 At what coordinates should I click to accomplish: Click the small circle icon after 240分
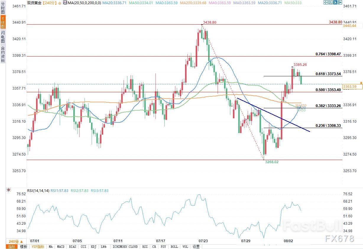(x=60, y=3)
